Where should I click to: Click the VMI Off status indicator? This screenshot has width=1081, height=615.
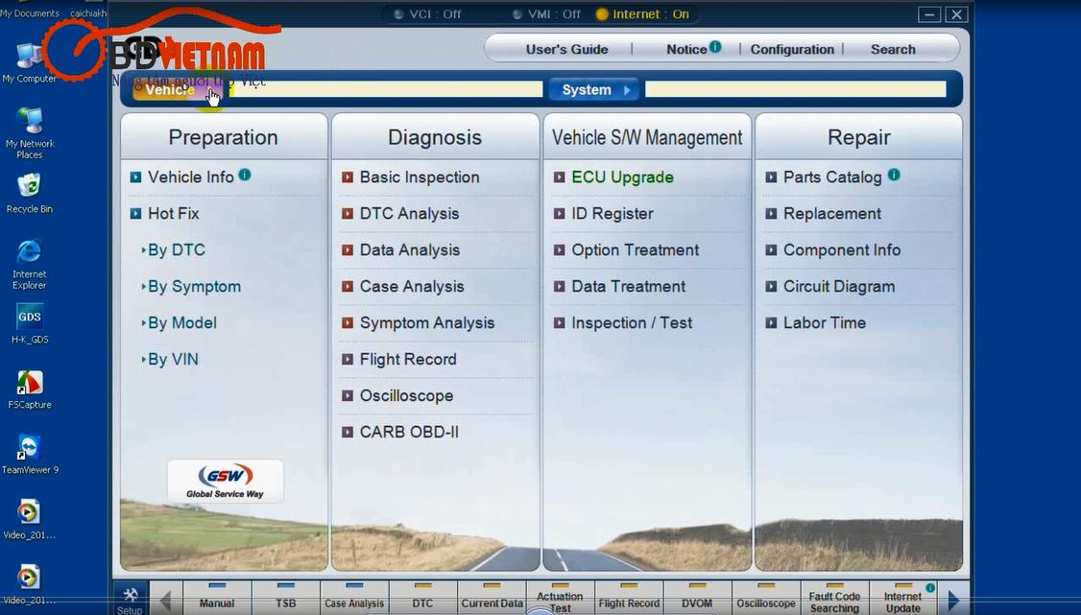click(x=546, y=13)
